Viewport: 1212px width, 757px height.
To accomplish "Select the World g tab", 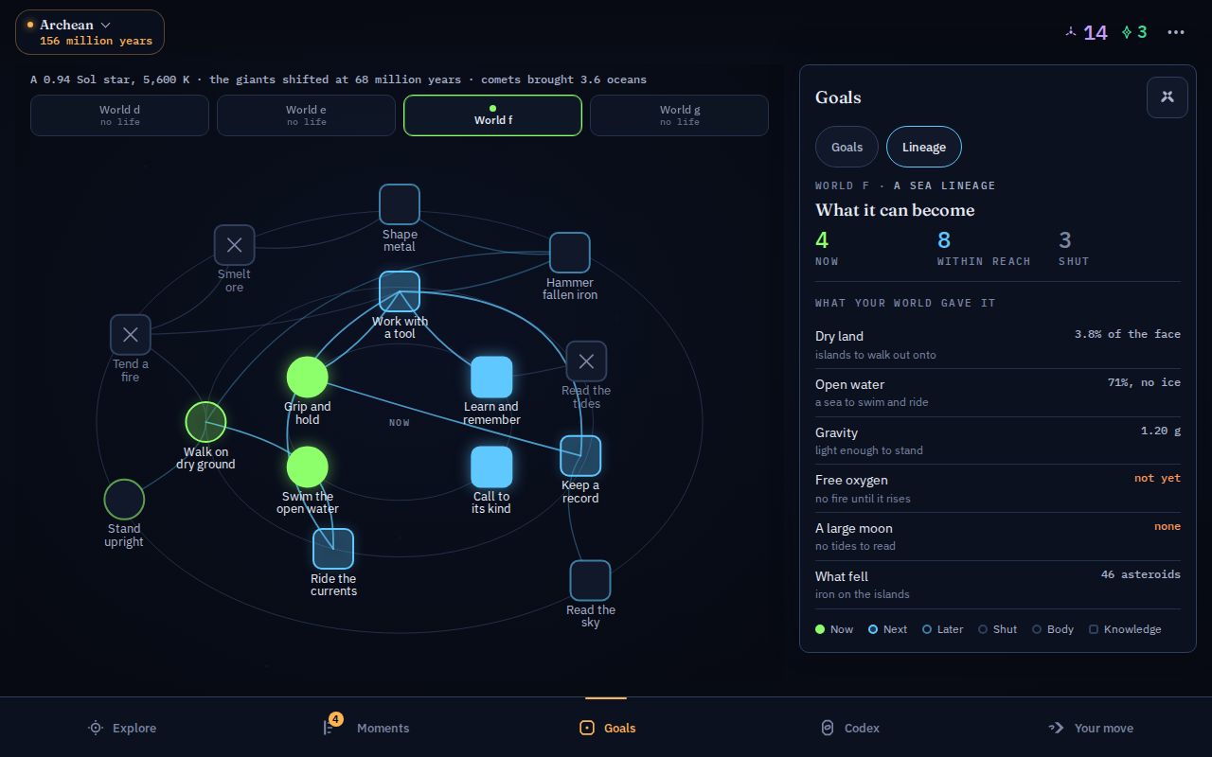I will 679,115.
